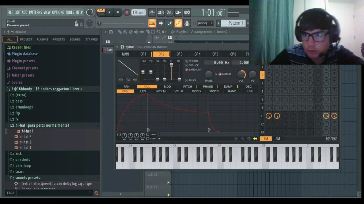Enable the DECLICK option
This screenshot has width=364, height=204.
coord(192,65)
